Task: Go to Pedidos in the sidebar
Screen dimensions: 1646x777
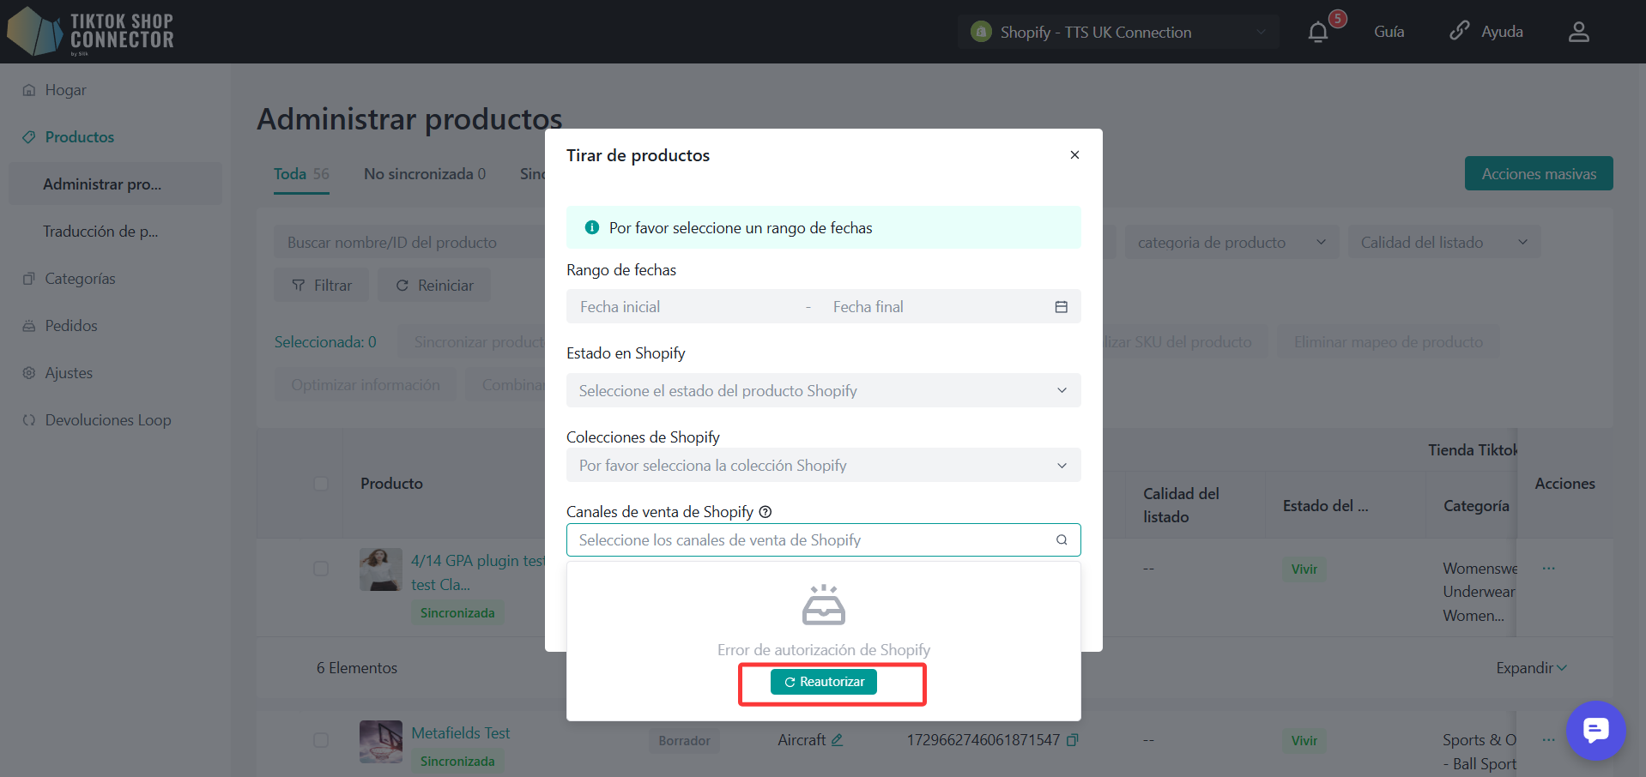Action: coord(71,326)
